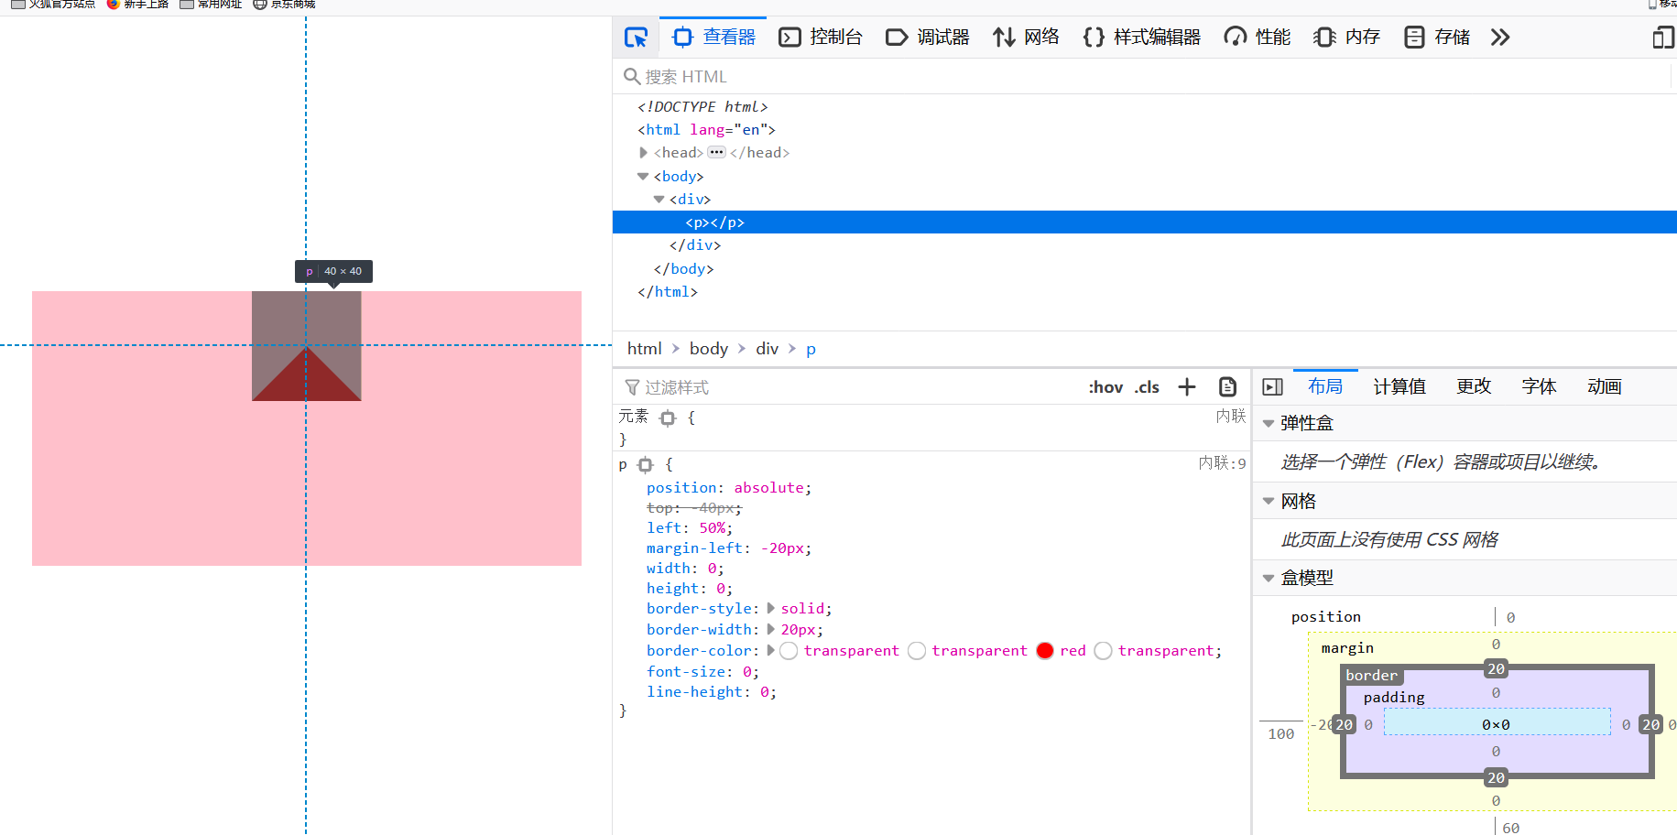Open the last transparent color swatch
1677x835 pixels.
click(1103, 651)
